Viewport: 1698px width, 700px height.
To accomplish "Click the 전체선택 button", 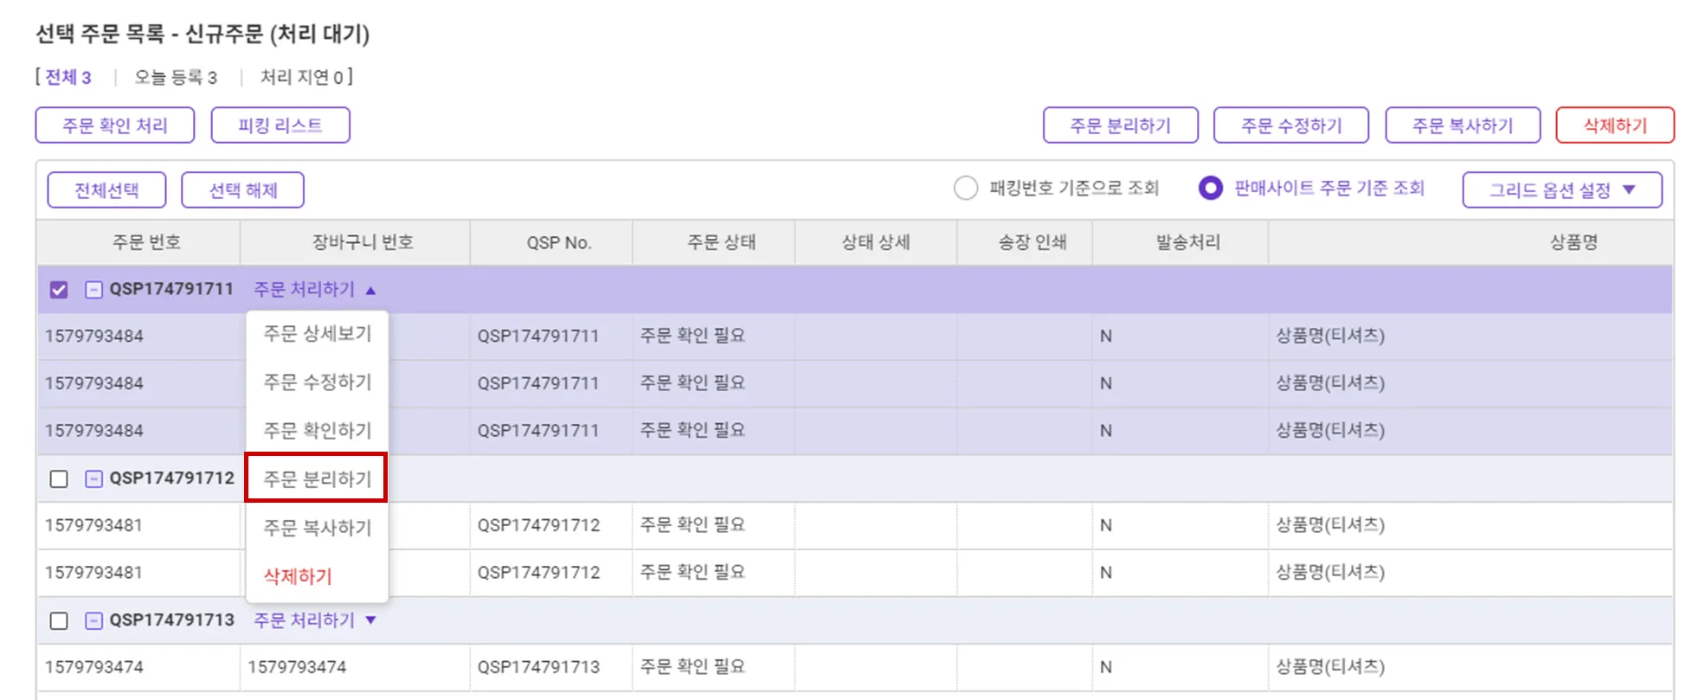I will tap(106, 189).
